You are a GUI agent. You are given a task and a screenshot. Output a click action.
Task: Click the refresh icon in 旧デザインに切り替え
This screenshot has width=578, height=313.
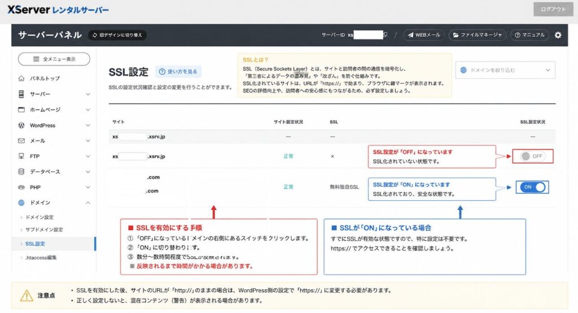[95, 35]
